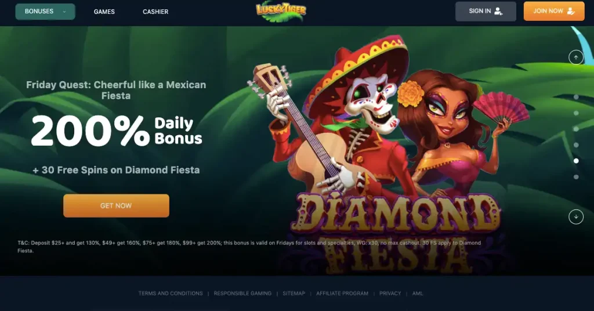Select the third carousel dot indicator
594x311 pixels.
click(x=576, y=129)
